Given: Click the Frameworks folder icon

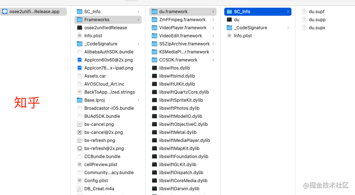Looking at the screenshot, I should click(80, 20).
